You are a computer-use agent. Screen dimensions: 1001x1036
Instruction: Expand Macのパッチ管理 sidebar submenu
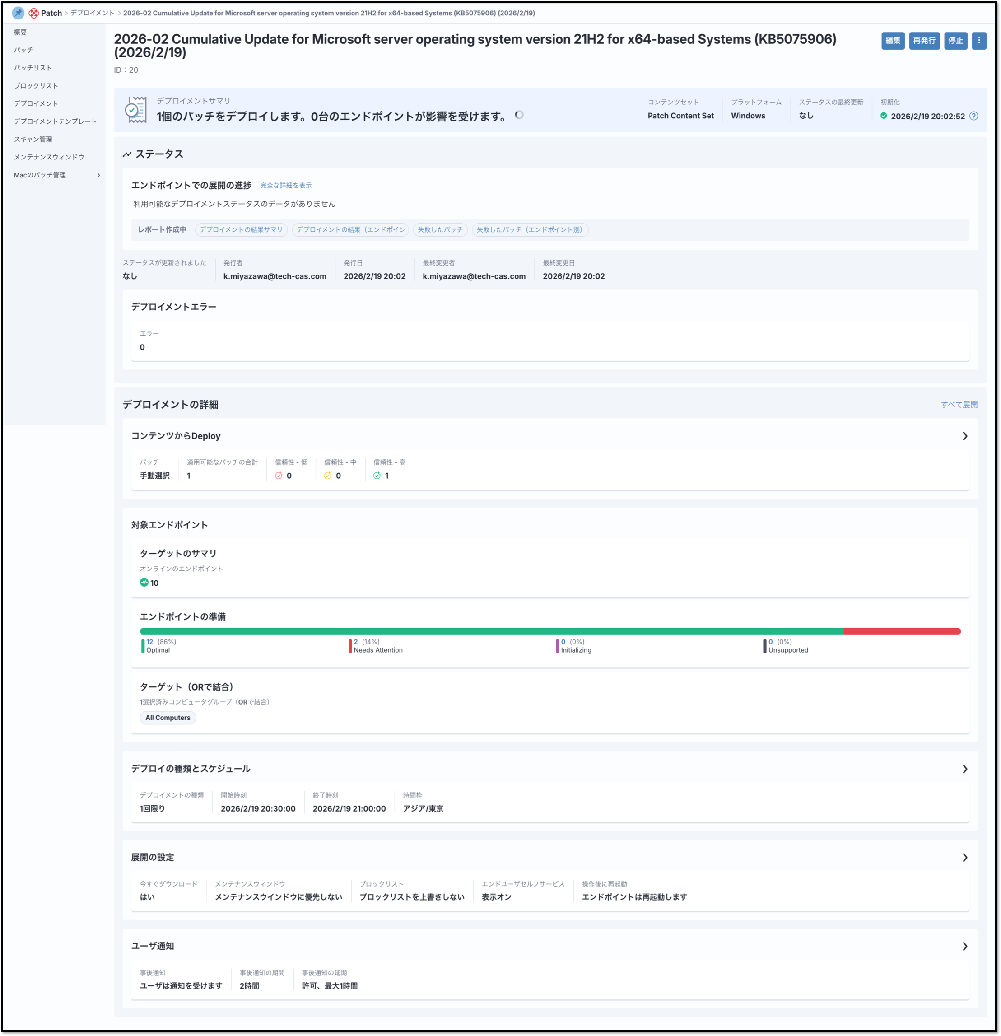[98, 175]
